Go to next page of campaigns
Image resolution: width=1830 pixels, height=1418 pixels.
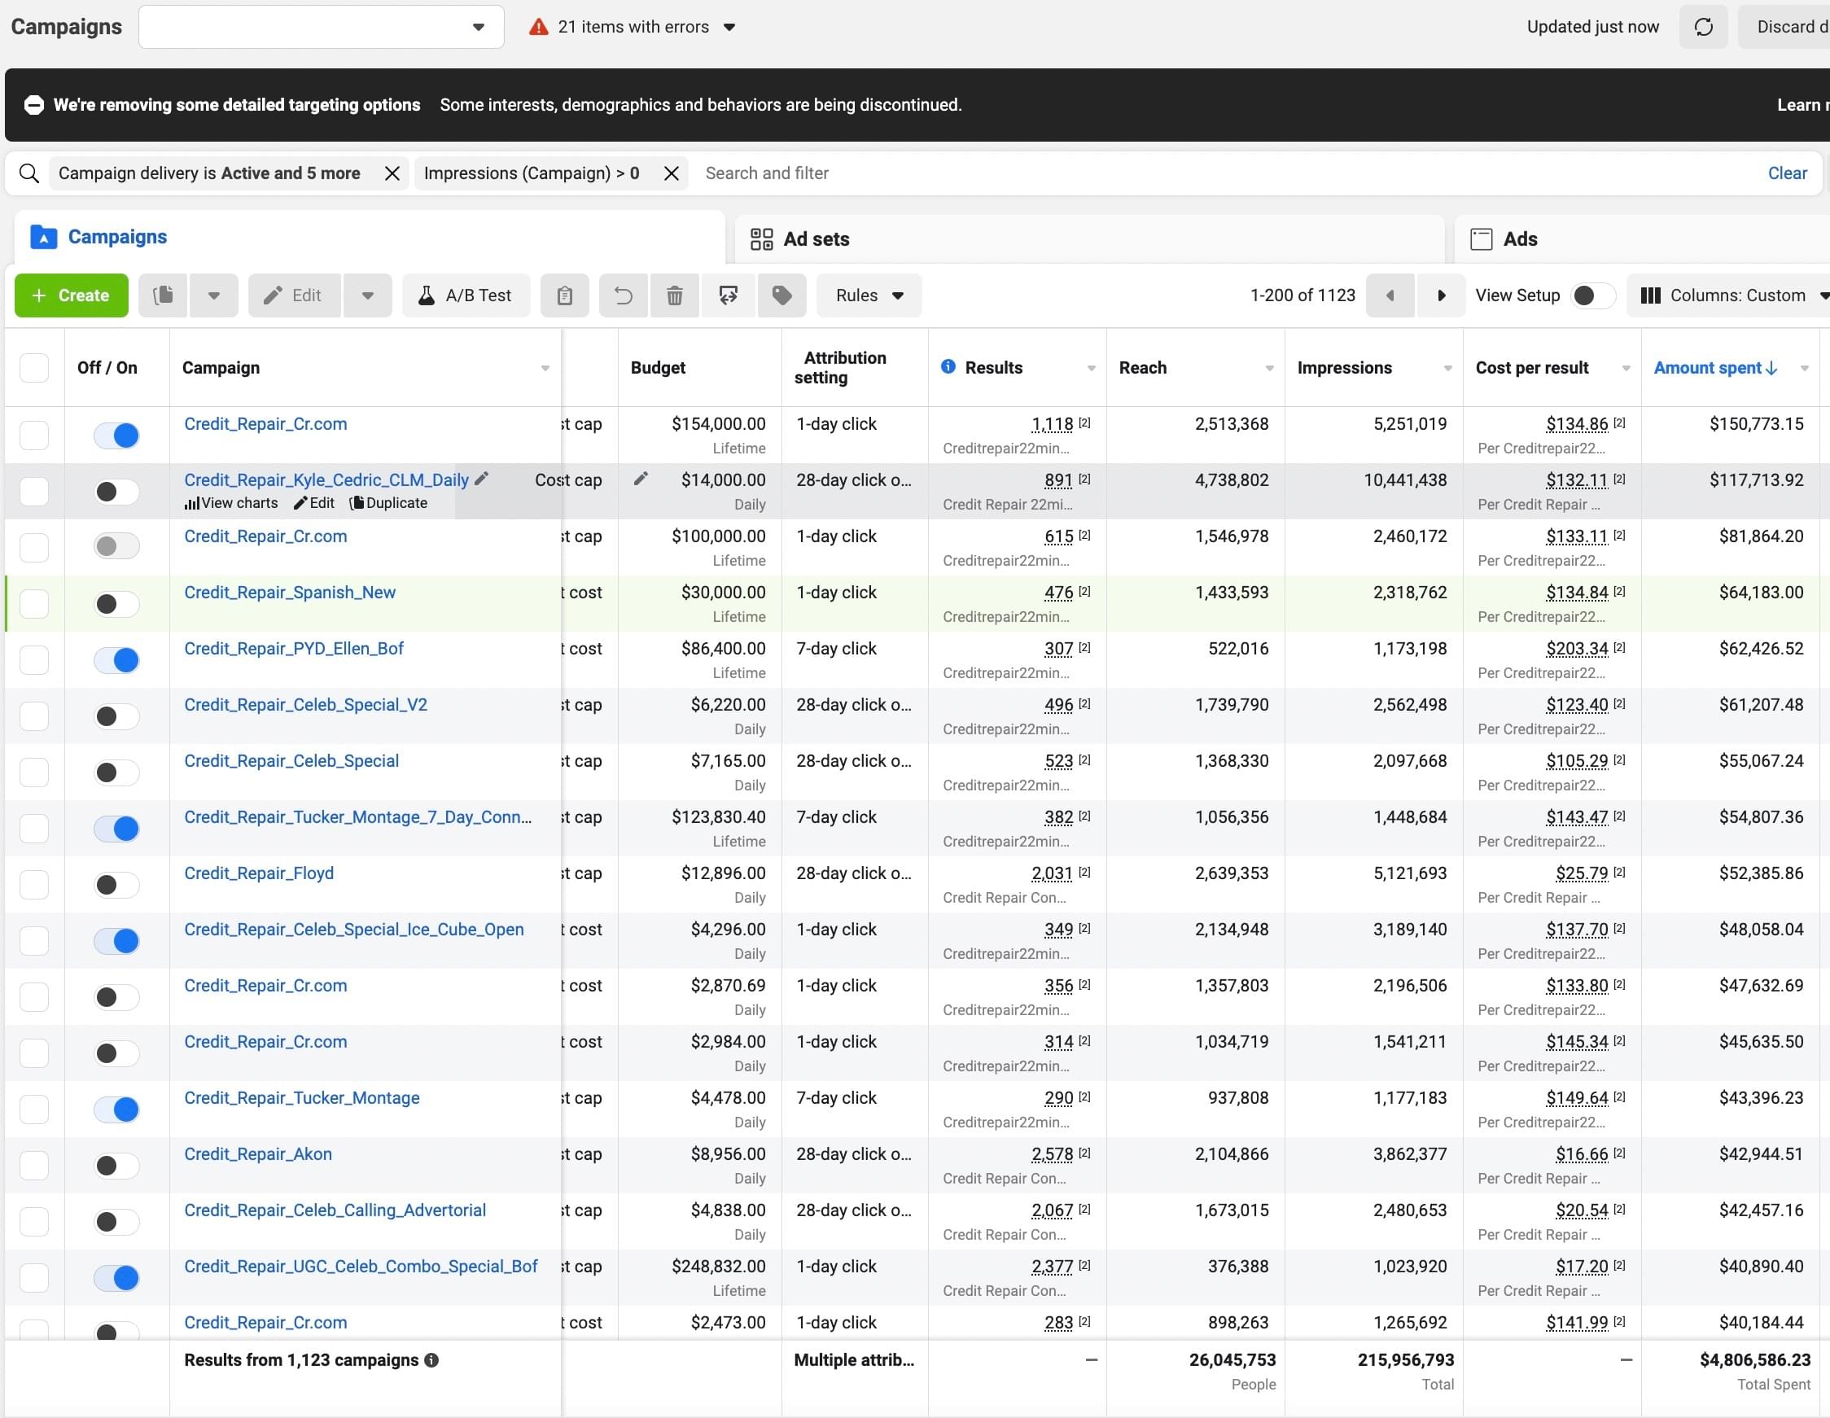coord(1441,295)
